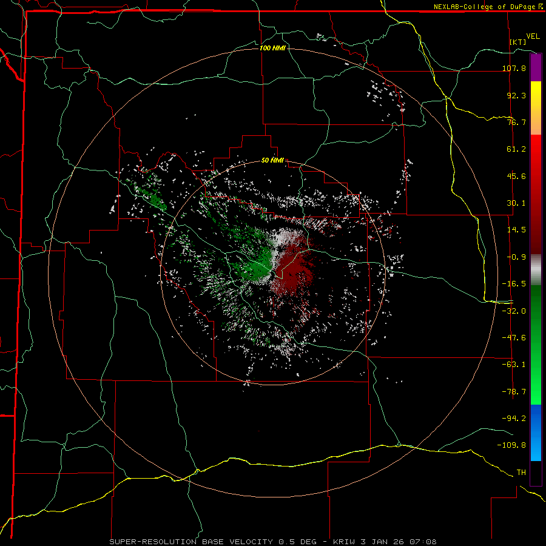Click the Super-Resolution Base Velocity caption
The width and height of the screenshot is (546, 546).
coord(272,542)
